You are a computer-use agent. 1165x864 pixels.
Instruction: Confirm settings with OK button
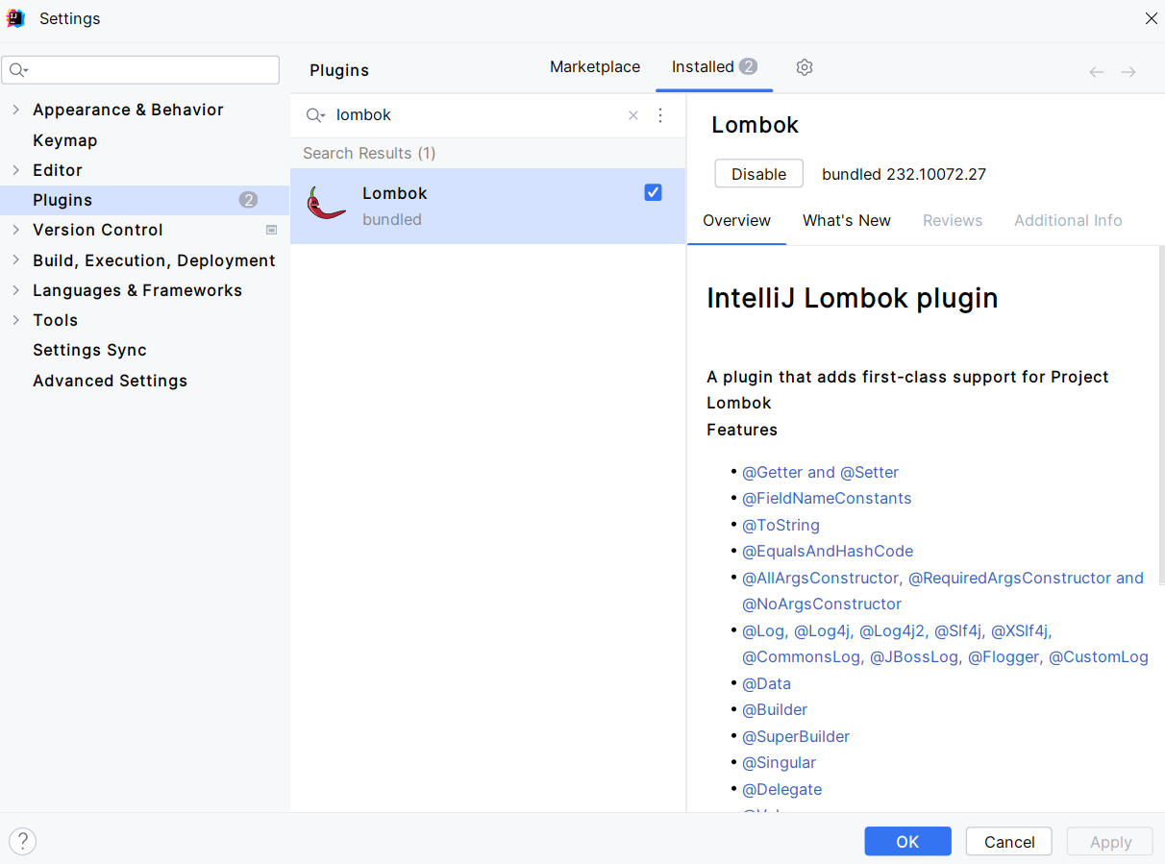[907, 842]
